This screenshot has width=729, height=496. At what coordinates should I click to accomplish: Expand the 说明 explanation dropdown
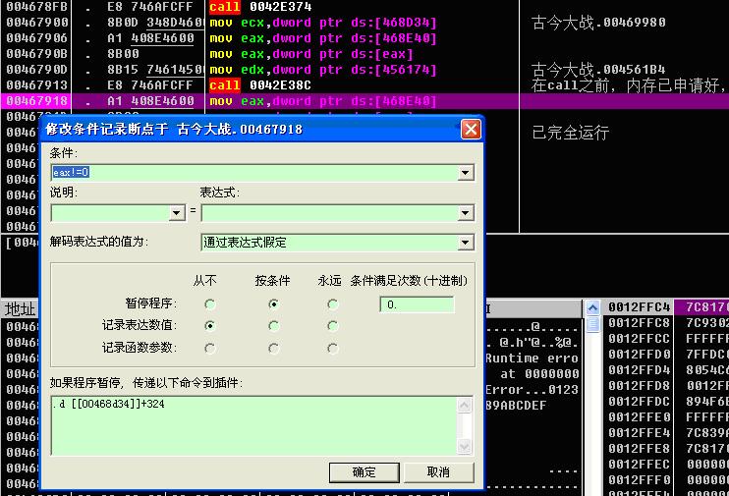tap(177, 212)
